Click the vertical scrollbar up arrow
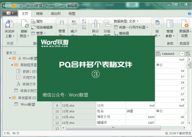 click(x=189, y=59)
